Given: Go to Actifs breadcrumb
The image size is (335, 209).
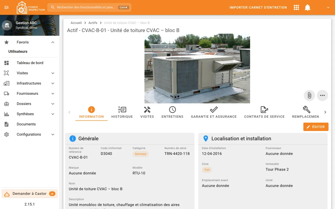Looking at the screenshot, I should (93, 23).
